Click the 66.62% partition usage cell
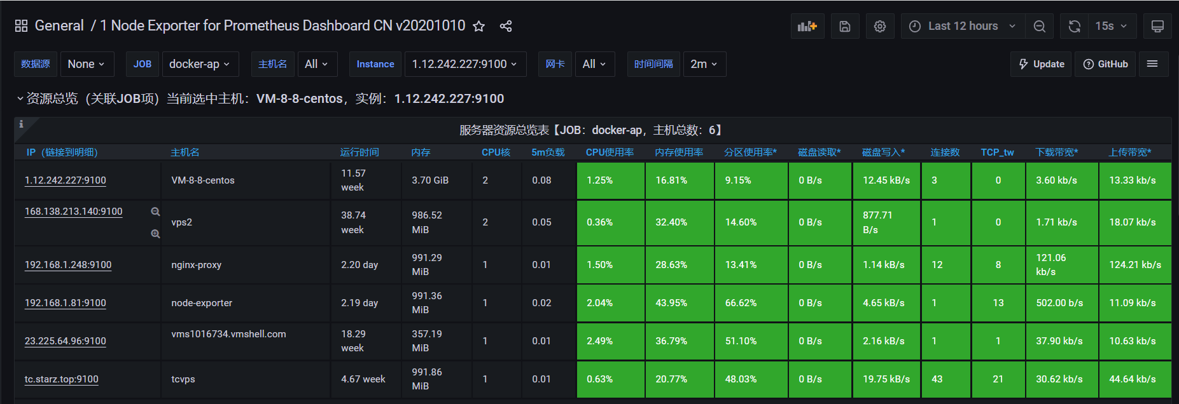 pos(751,303)
